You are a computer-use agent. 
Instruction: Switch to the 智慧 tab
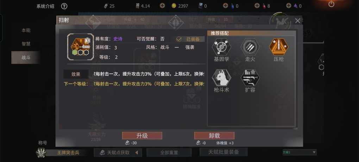(26, 44)
